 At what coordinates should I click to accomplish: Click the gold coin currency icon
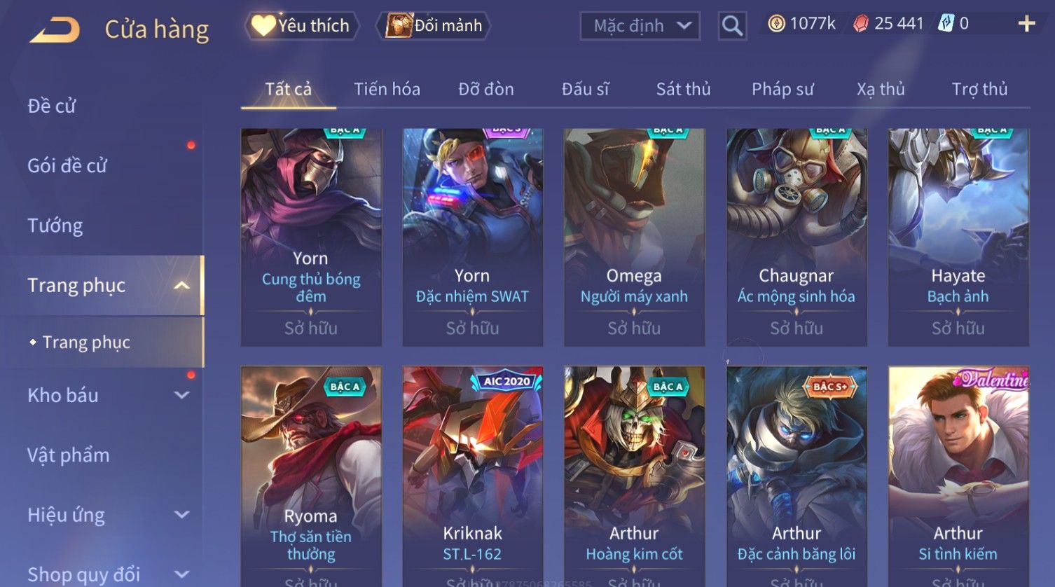(776, 24)
